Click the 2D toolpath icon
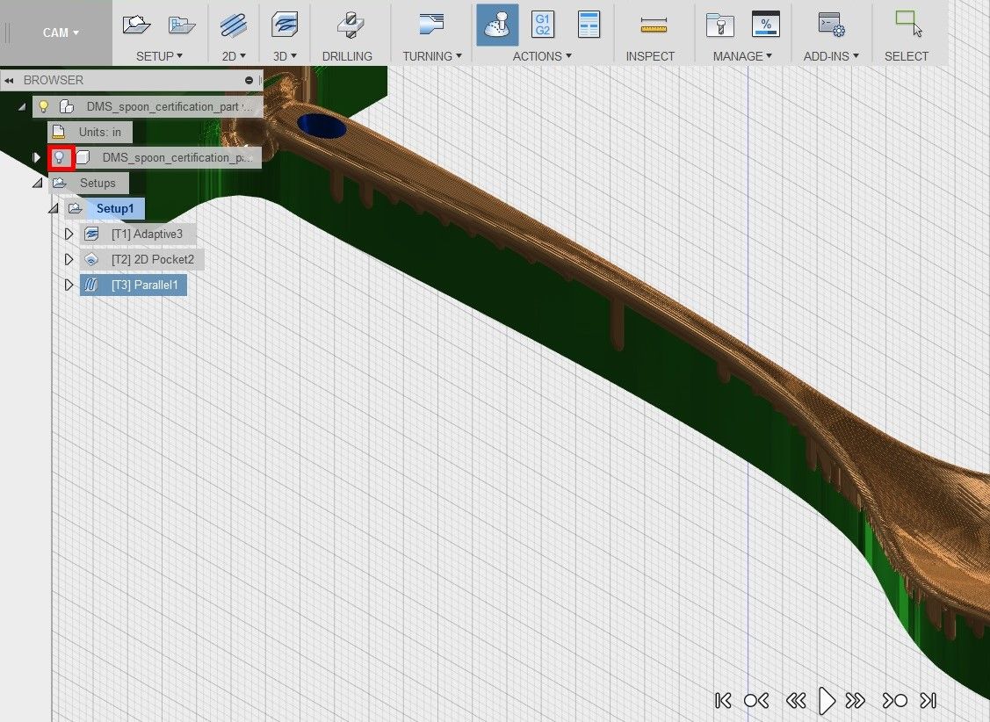990x722 pixels. tap(233, 25)
